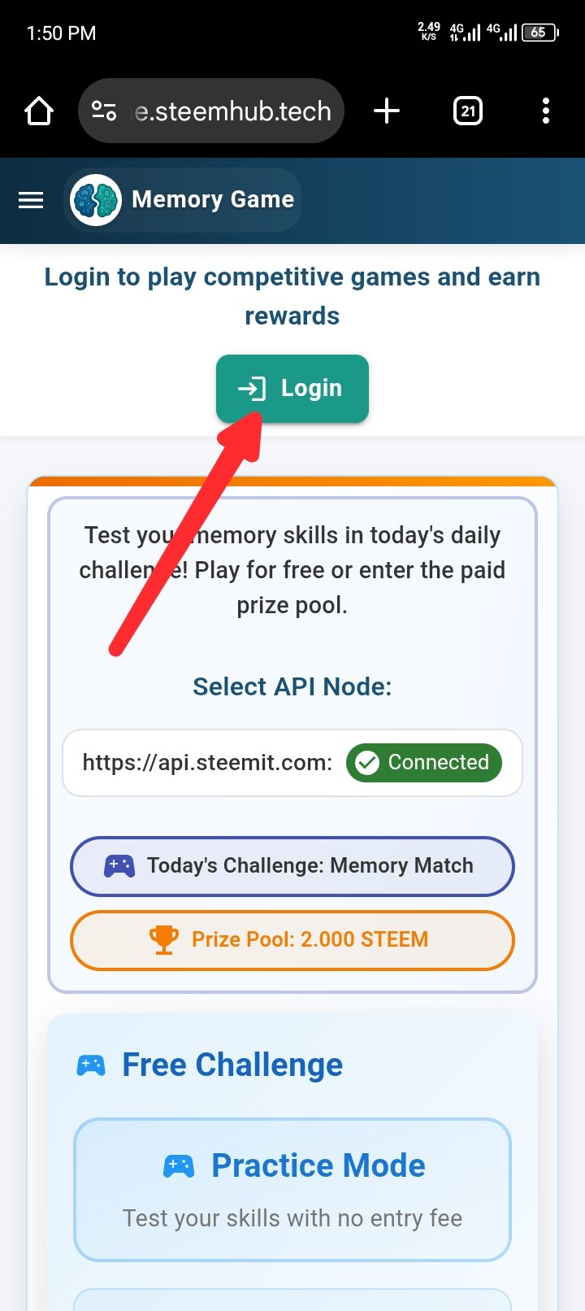
Task: Tap the Memory Game brain logo
Action: 96,200
